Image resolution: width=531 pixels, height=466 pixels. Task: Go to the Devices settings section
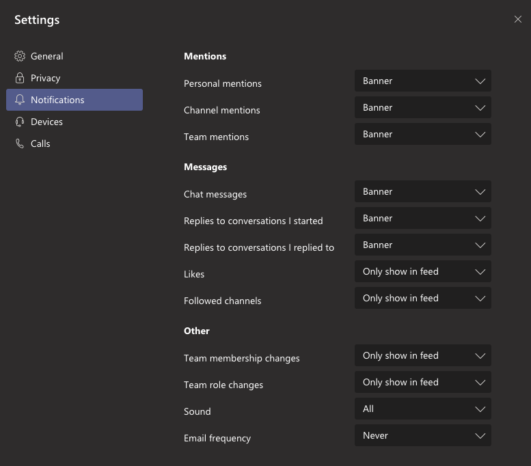[x=74, y=122]
